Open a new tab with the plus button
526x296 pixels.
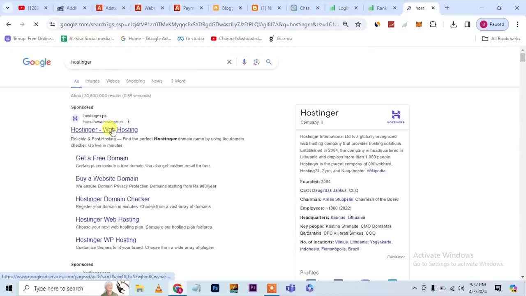tap(447, 8)
